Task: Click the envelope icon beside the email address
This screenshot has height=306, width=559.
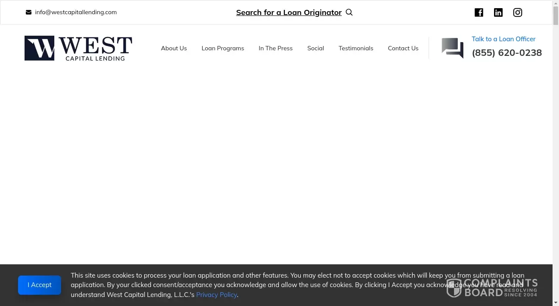Action: tap(29, 12)
